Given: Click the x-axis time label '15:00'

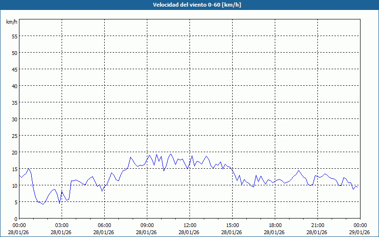Looking at the screenshot, I should (x=232, y=226).
